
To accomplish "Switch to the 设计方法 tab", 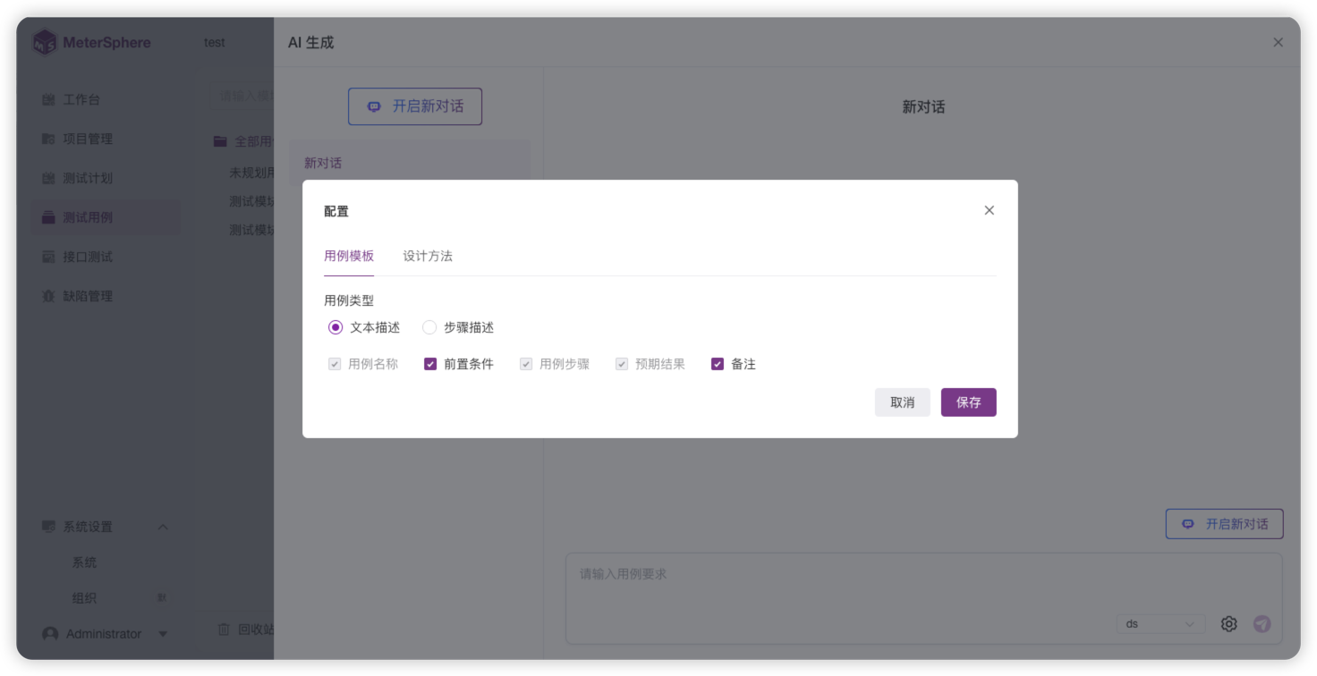I will [428, 256].
